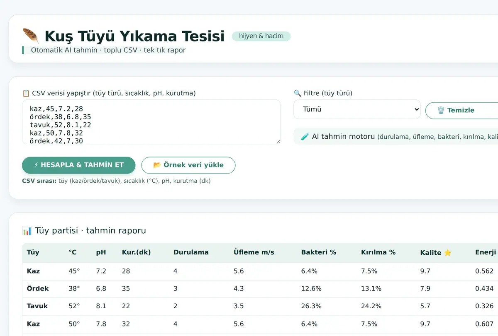Viewport: 498px width, 336px height.
Task: Click the Bakteri % column header
Action: point(319,252)
